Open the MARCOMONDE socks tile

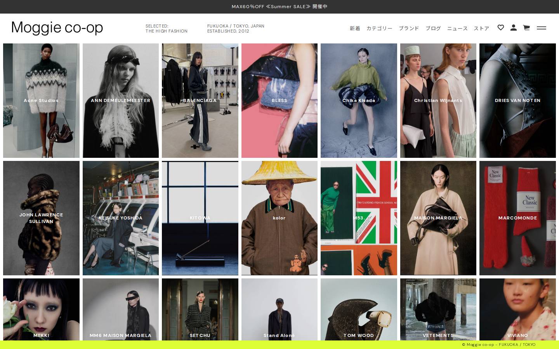pos(517,218)
